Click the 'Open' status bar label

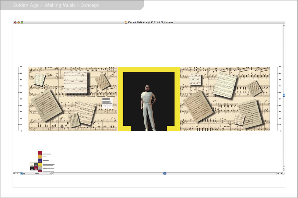click(x=37, y=174)
